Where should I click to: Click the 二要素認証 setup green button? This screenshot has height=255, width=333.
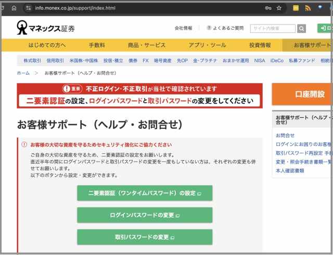[145, 193]
